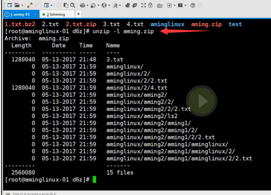Expand the open-session dropdown arrow
The width and height of the screenshot is (271, 195).
22,5
